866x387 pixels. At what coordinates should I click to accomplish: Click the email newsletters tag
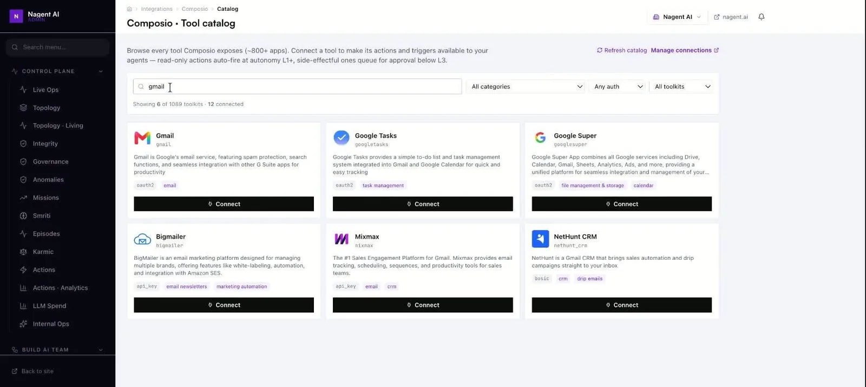(x=187, y=287)
